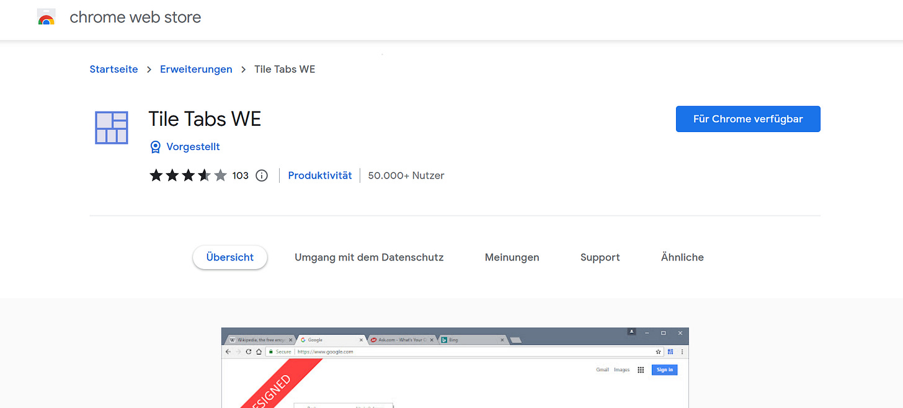Click the Sign in button in preview
Image resolution: width=903 pixels, height=408 pixels.
point(664,370)
